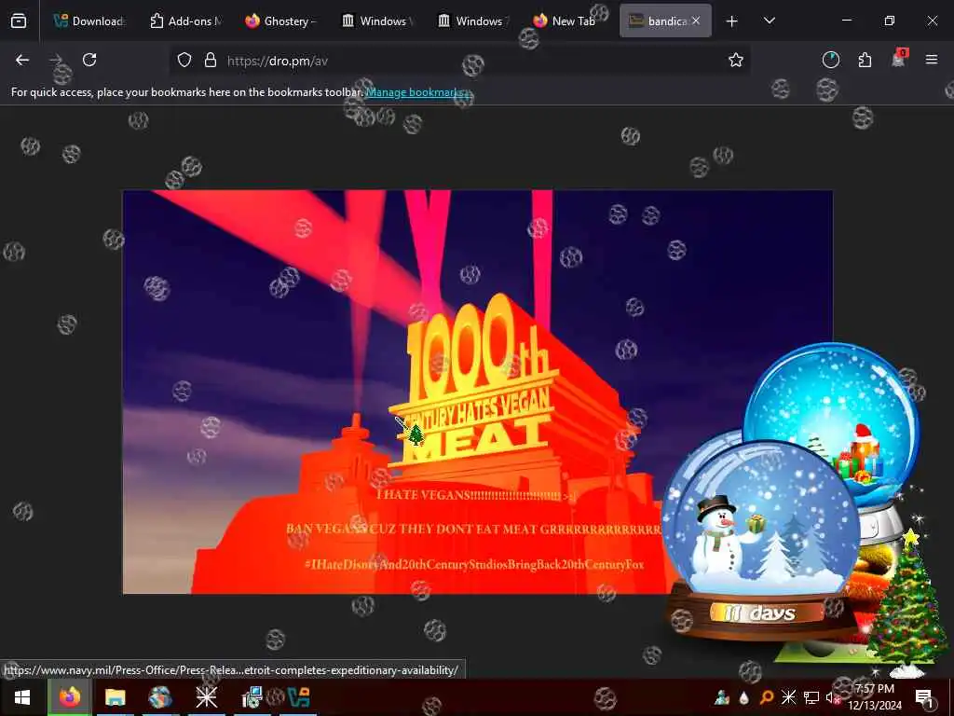
Task: Switch to the New Tab tab
Action: pyautogui.click(x=565, y=21)
